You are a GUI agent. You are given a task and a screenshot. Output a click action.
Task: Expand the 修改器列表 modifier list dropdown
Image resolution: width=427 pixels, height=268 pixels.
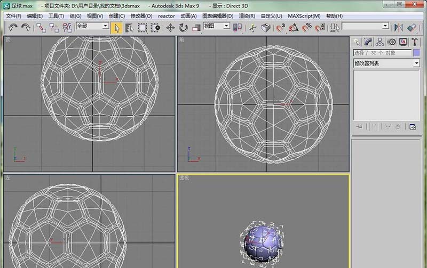(386, 63)
